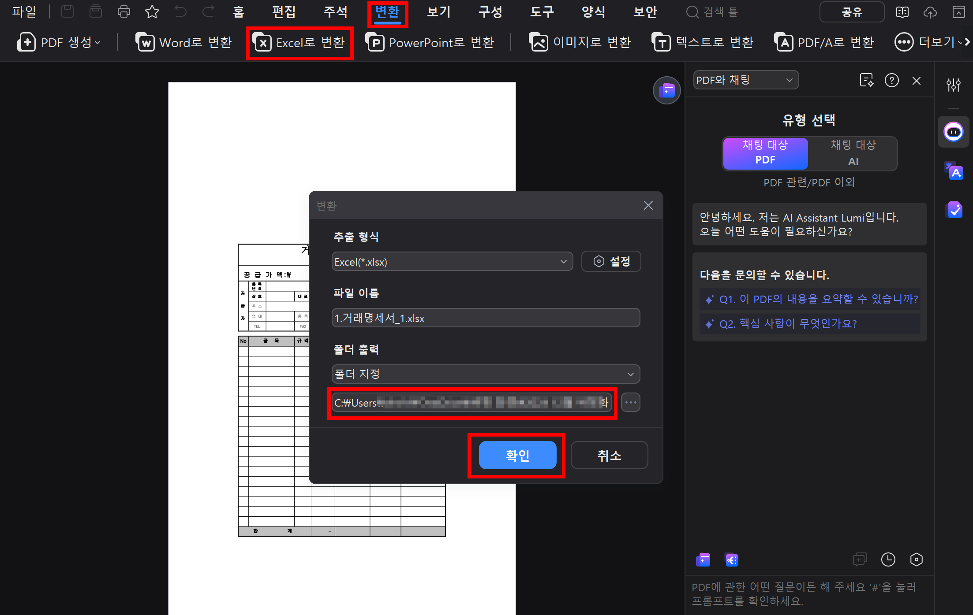The width and height of the screenshot is (973, 615).
Task: Click Q2 핵심 사항 suggestion link
Action: 810,324
